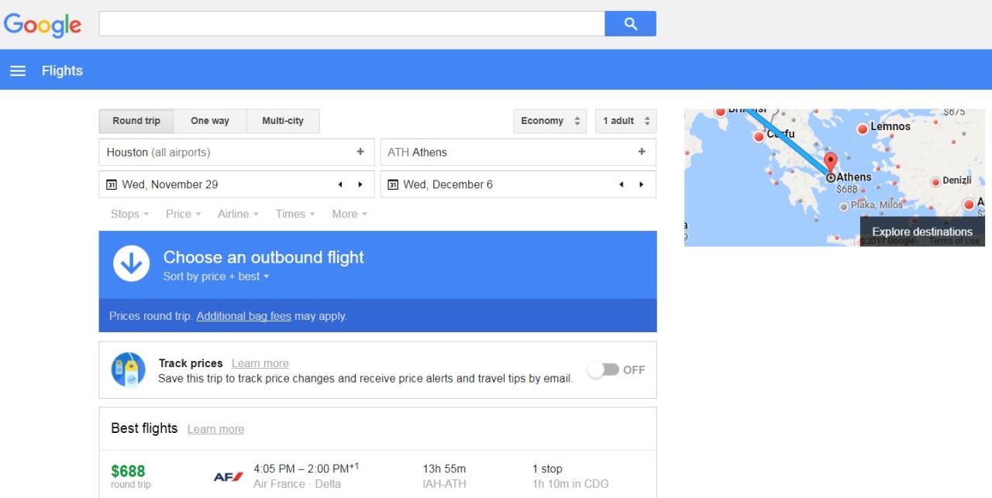The width and height of the screenshot is (992, 498).
Task: Move return date back one day
Action: point(622,184)
